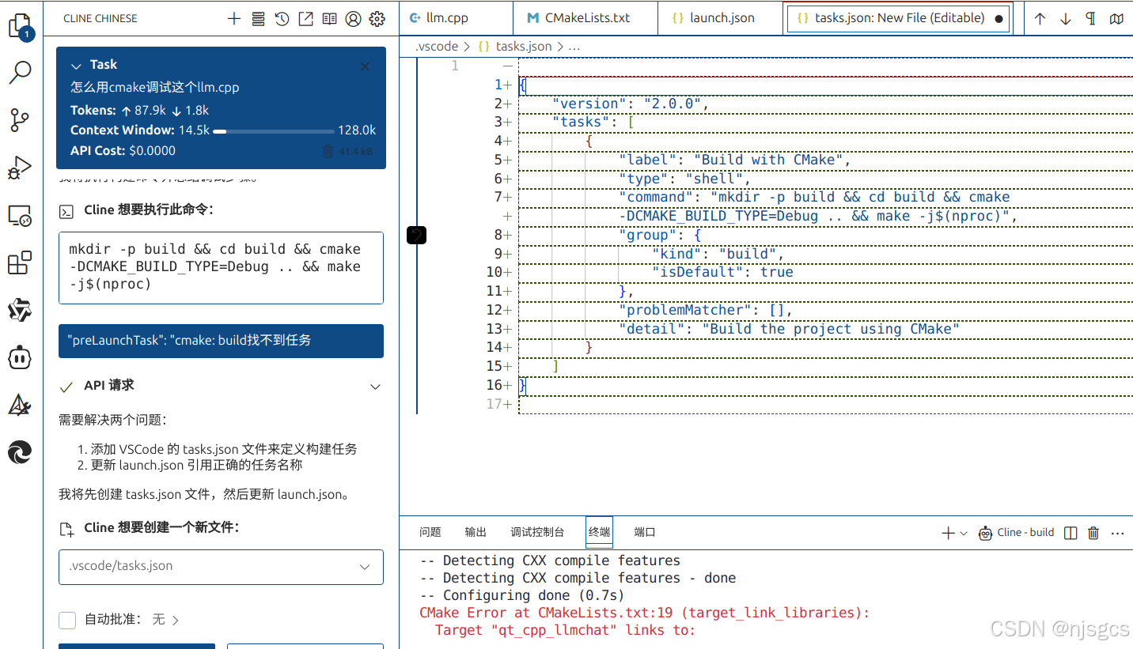Open Cline account icon

click(353, 18)
